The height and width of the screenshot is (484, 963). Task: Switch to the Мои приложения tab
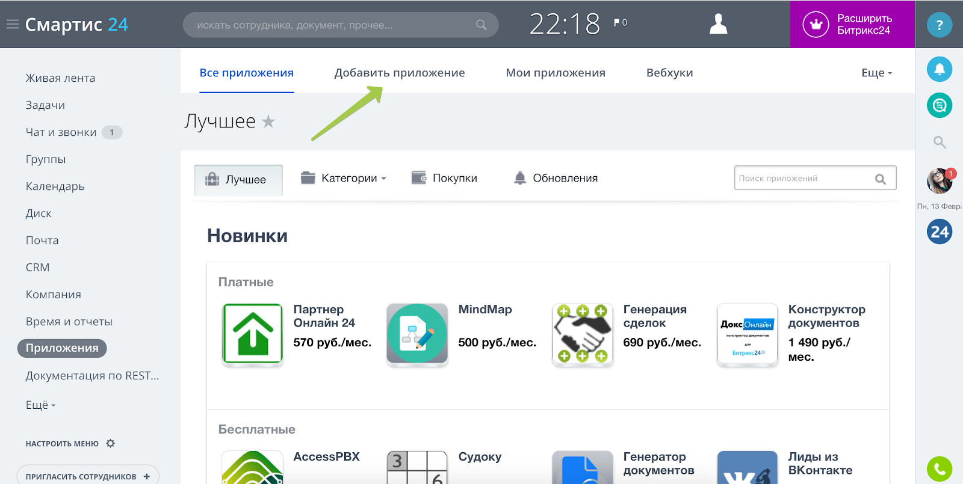(x=556, y=73)
